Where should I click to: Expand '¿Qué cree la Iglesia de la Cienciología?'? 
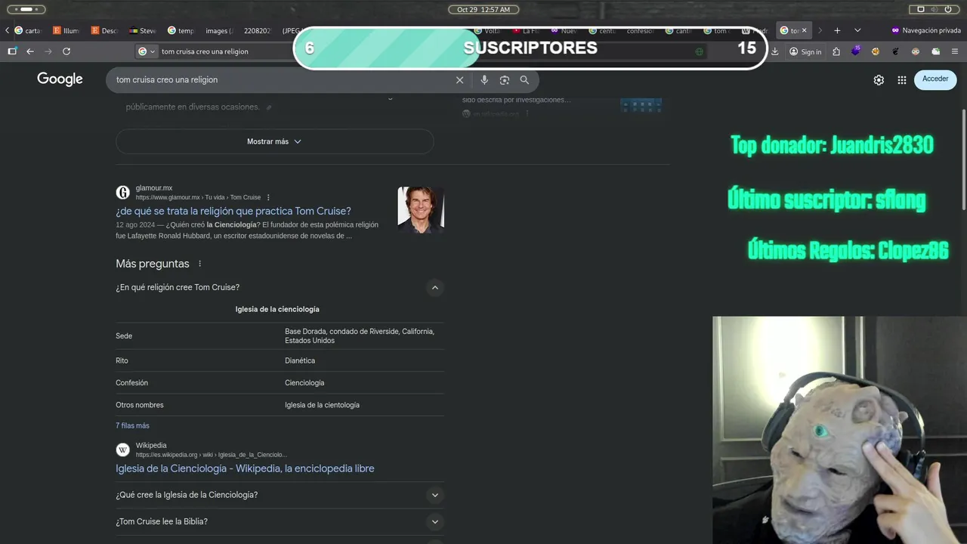point(434,496)
